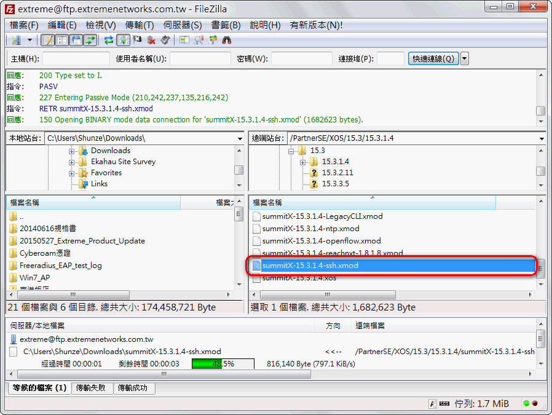Click the data type status bar icon
Viewport: 552px width, 415px height.
coord(433,404)
